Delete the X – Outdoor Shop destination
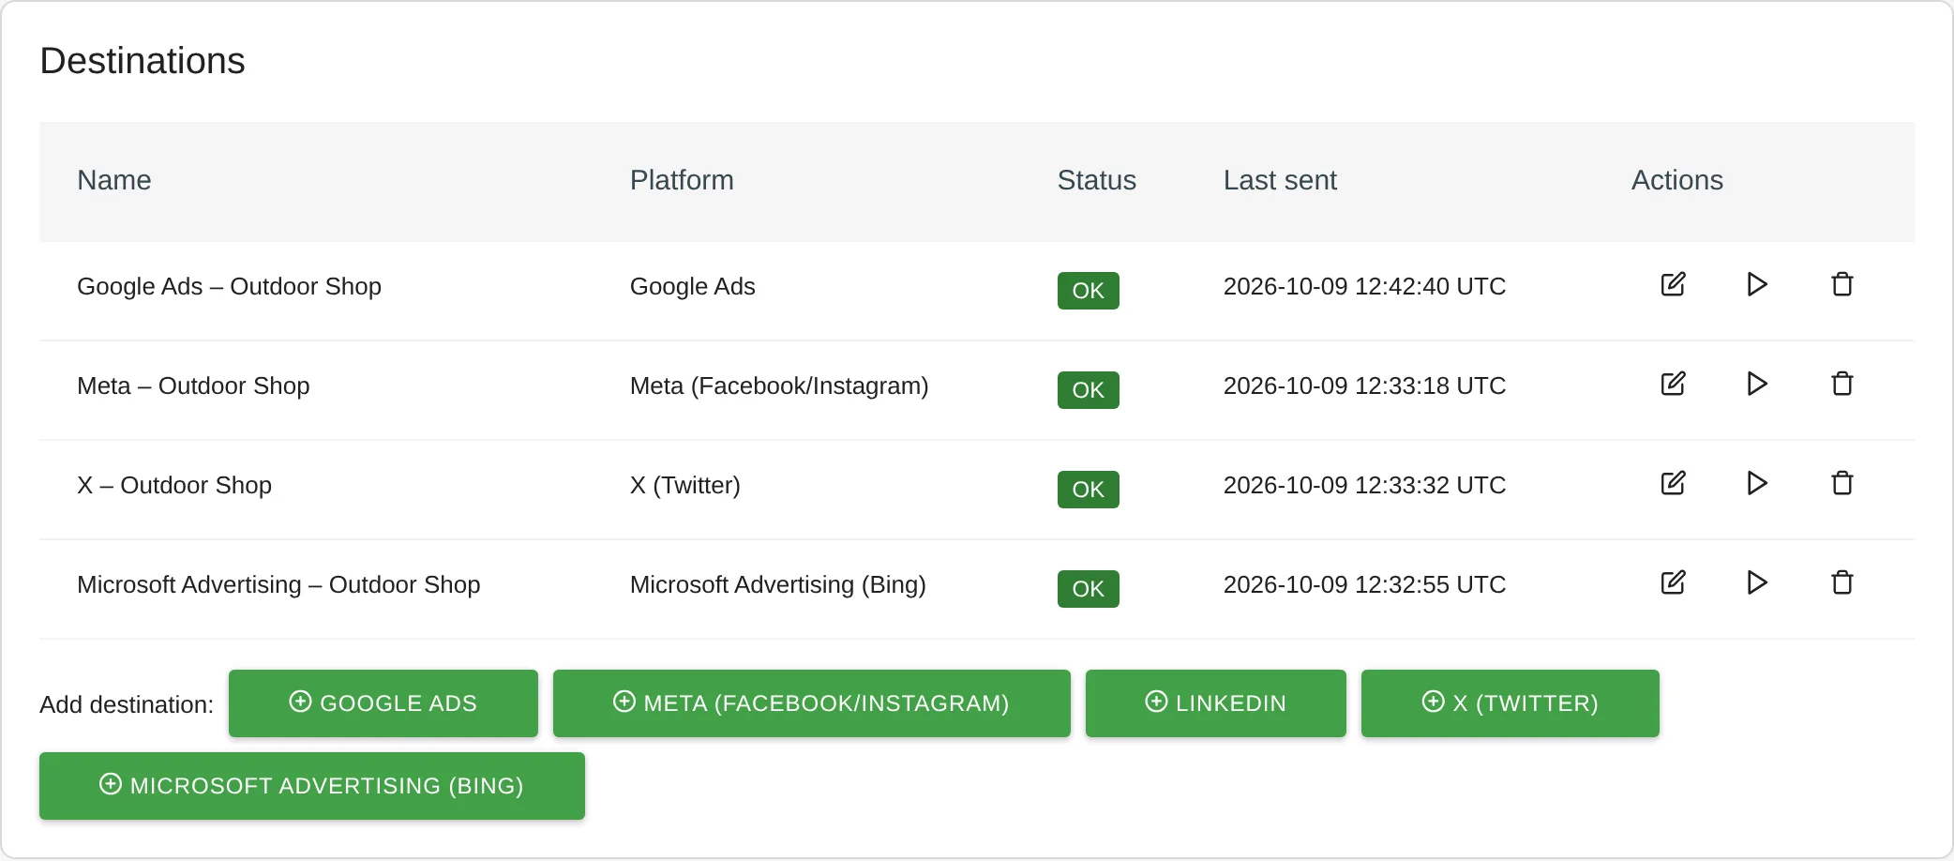The width and height of the screenshot is (1954, 861). 1842,483
